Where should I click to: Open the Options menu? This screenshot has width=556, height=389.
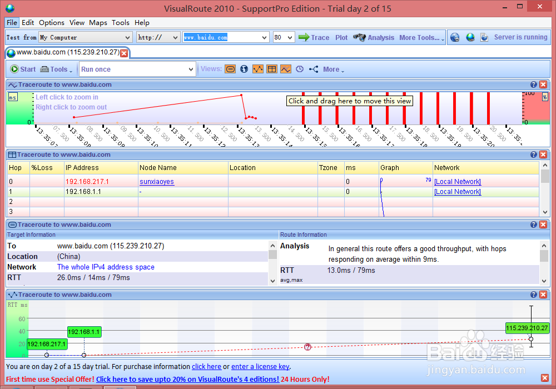51,22
